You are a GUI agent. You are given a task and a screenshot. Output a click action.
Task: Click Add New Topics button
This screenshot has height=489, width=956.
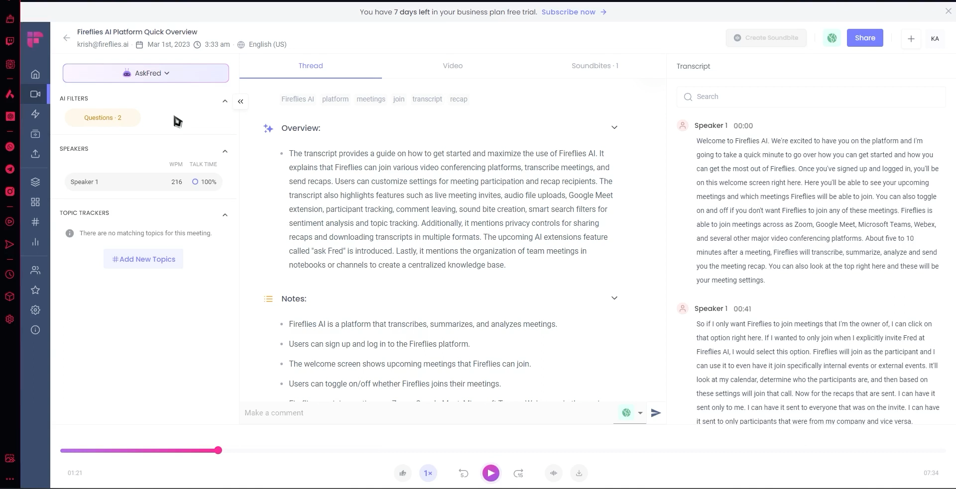[143, 259]
